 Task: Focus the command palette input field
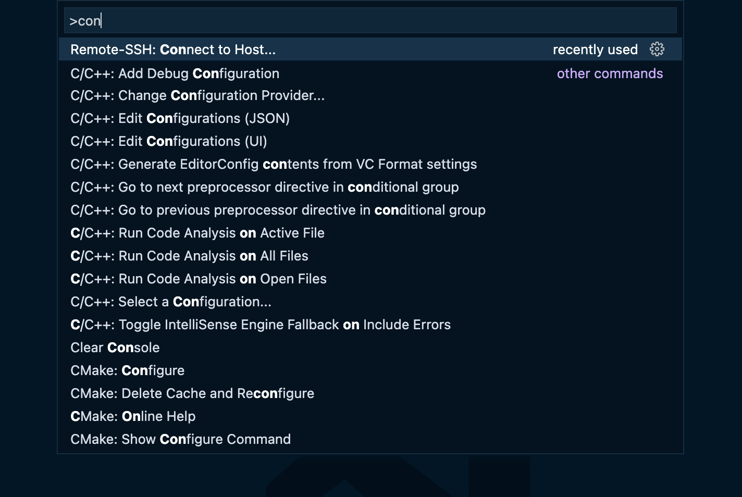370,21
